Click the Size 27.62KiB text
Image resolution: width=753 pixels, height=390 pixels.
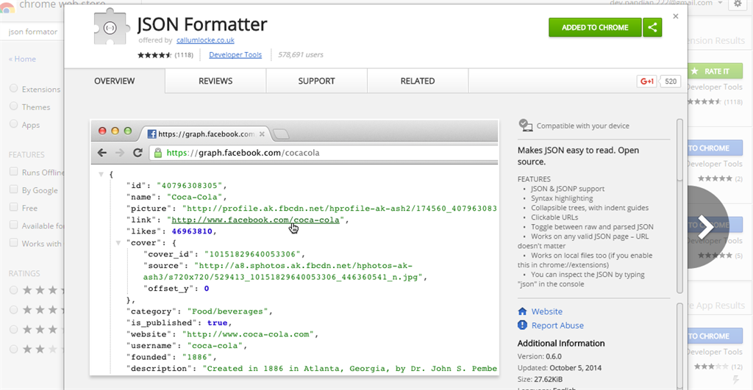540,379
